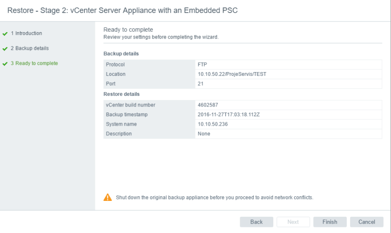Open the Introduction step
Screen dimensions: 391x233
click(26, 33)
